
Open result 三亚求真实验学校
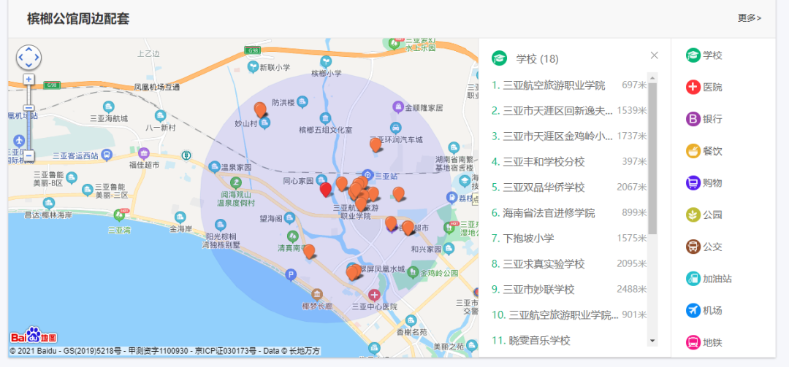coord(569,264)
